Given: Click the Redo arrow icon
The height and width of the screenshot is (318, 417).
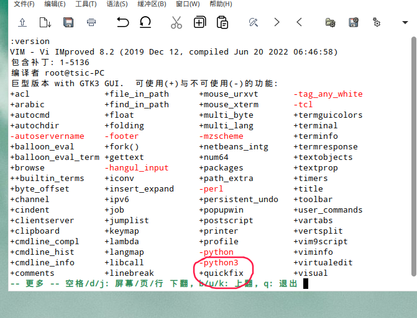Looking at the screenshot, I should 145,22.
